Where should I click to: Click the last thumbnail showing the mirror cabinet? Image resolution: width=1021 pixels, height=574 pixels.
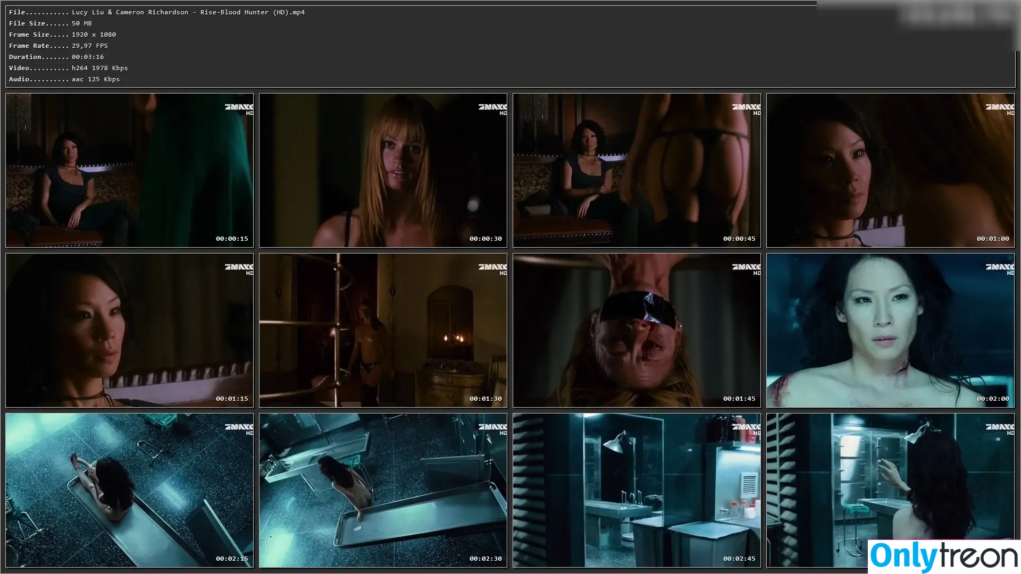click(891, 491)
